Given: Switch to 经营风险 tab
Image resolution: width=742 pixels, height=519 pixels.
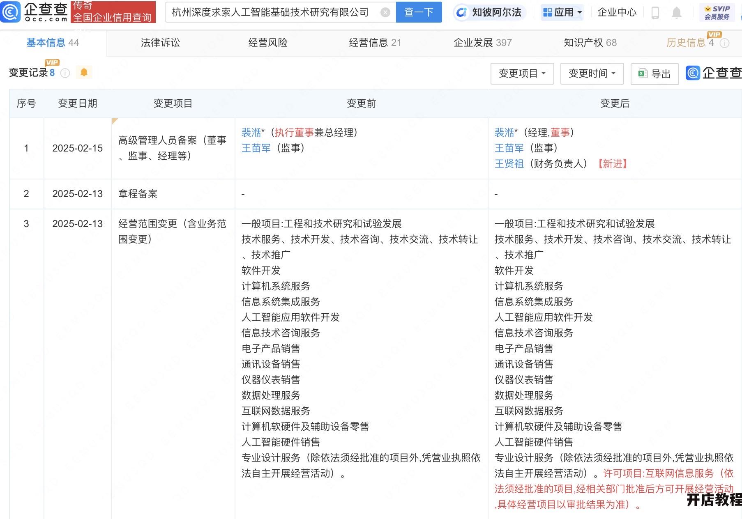Looking at the screenshot, I should pos(268,43).
